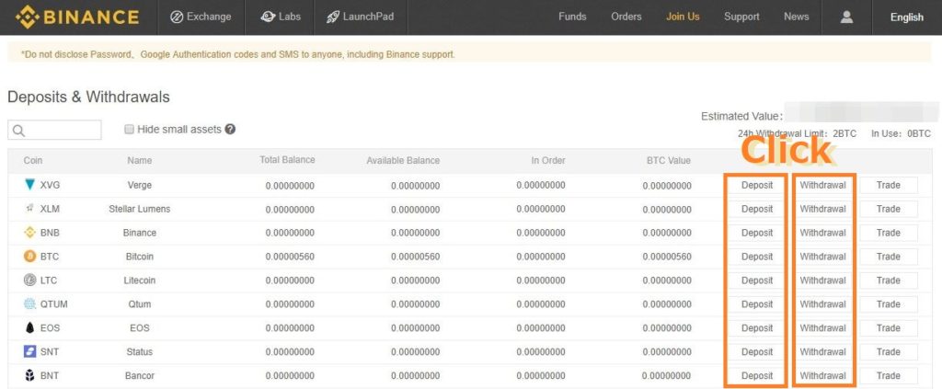This screenshot has height=389, width=942.
Task: Click the XLM coin icon
Action: point(29,209)
